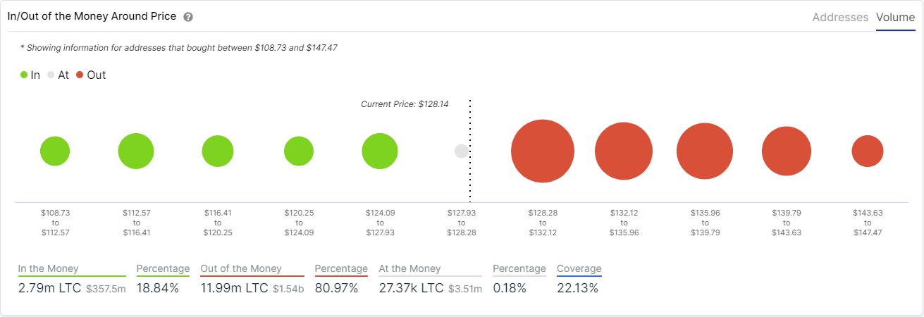Click the In the Money 2.79m LTC value

point(49,288)
